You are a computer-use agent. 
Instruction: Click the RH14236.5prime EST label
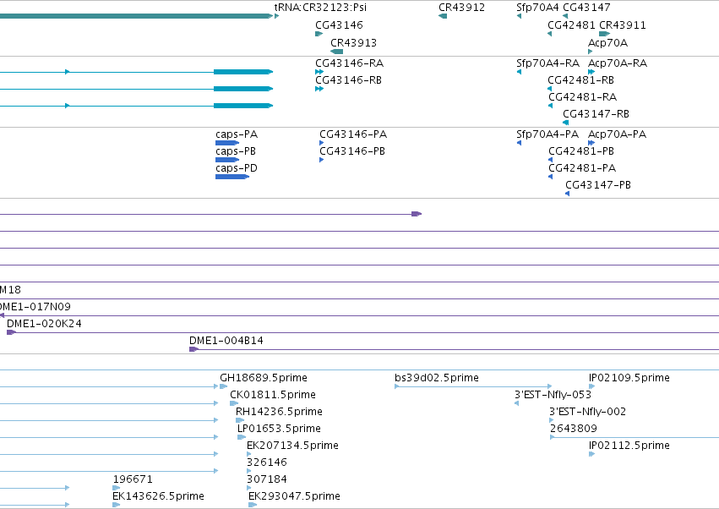[279, 412]
